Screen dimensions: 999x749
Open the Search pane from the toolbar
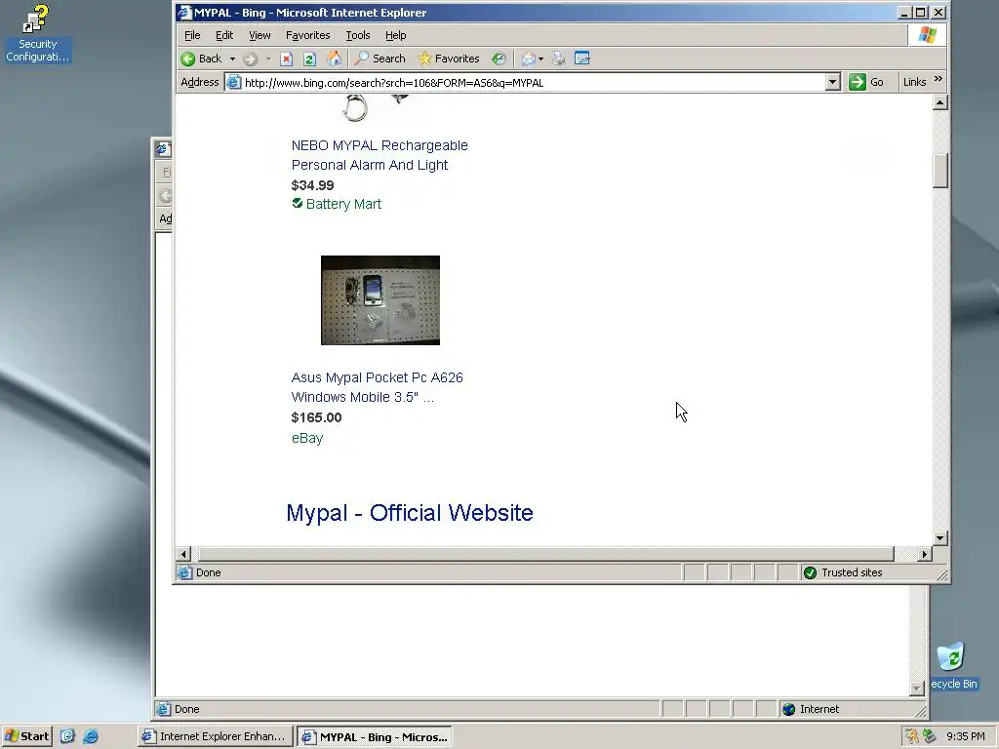[x=380, y=59]
